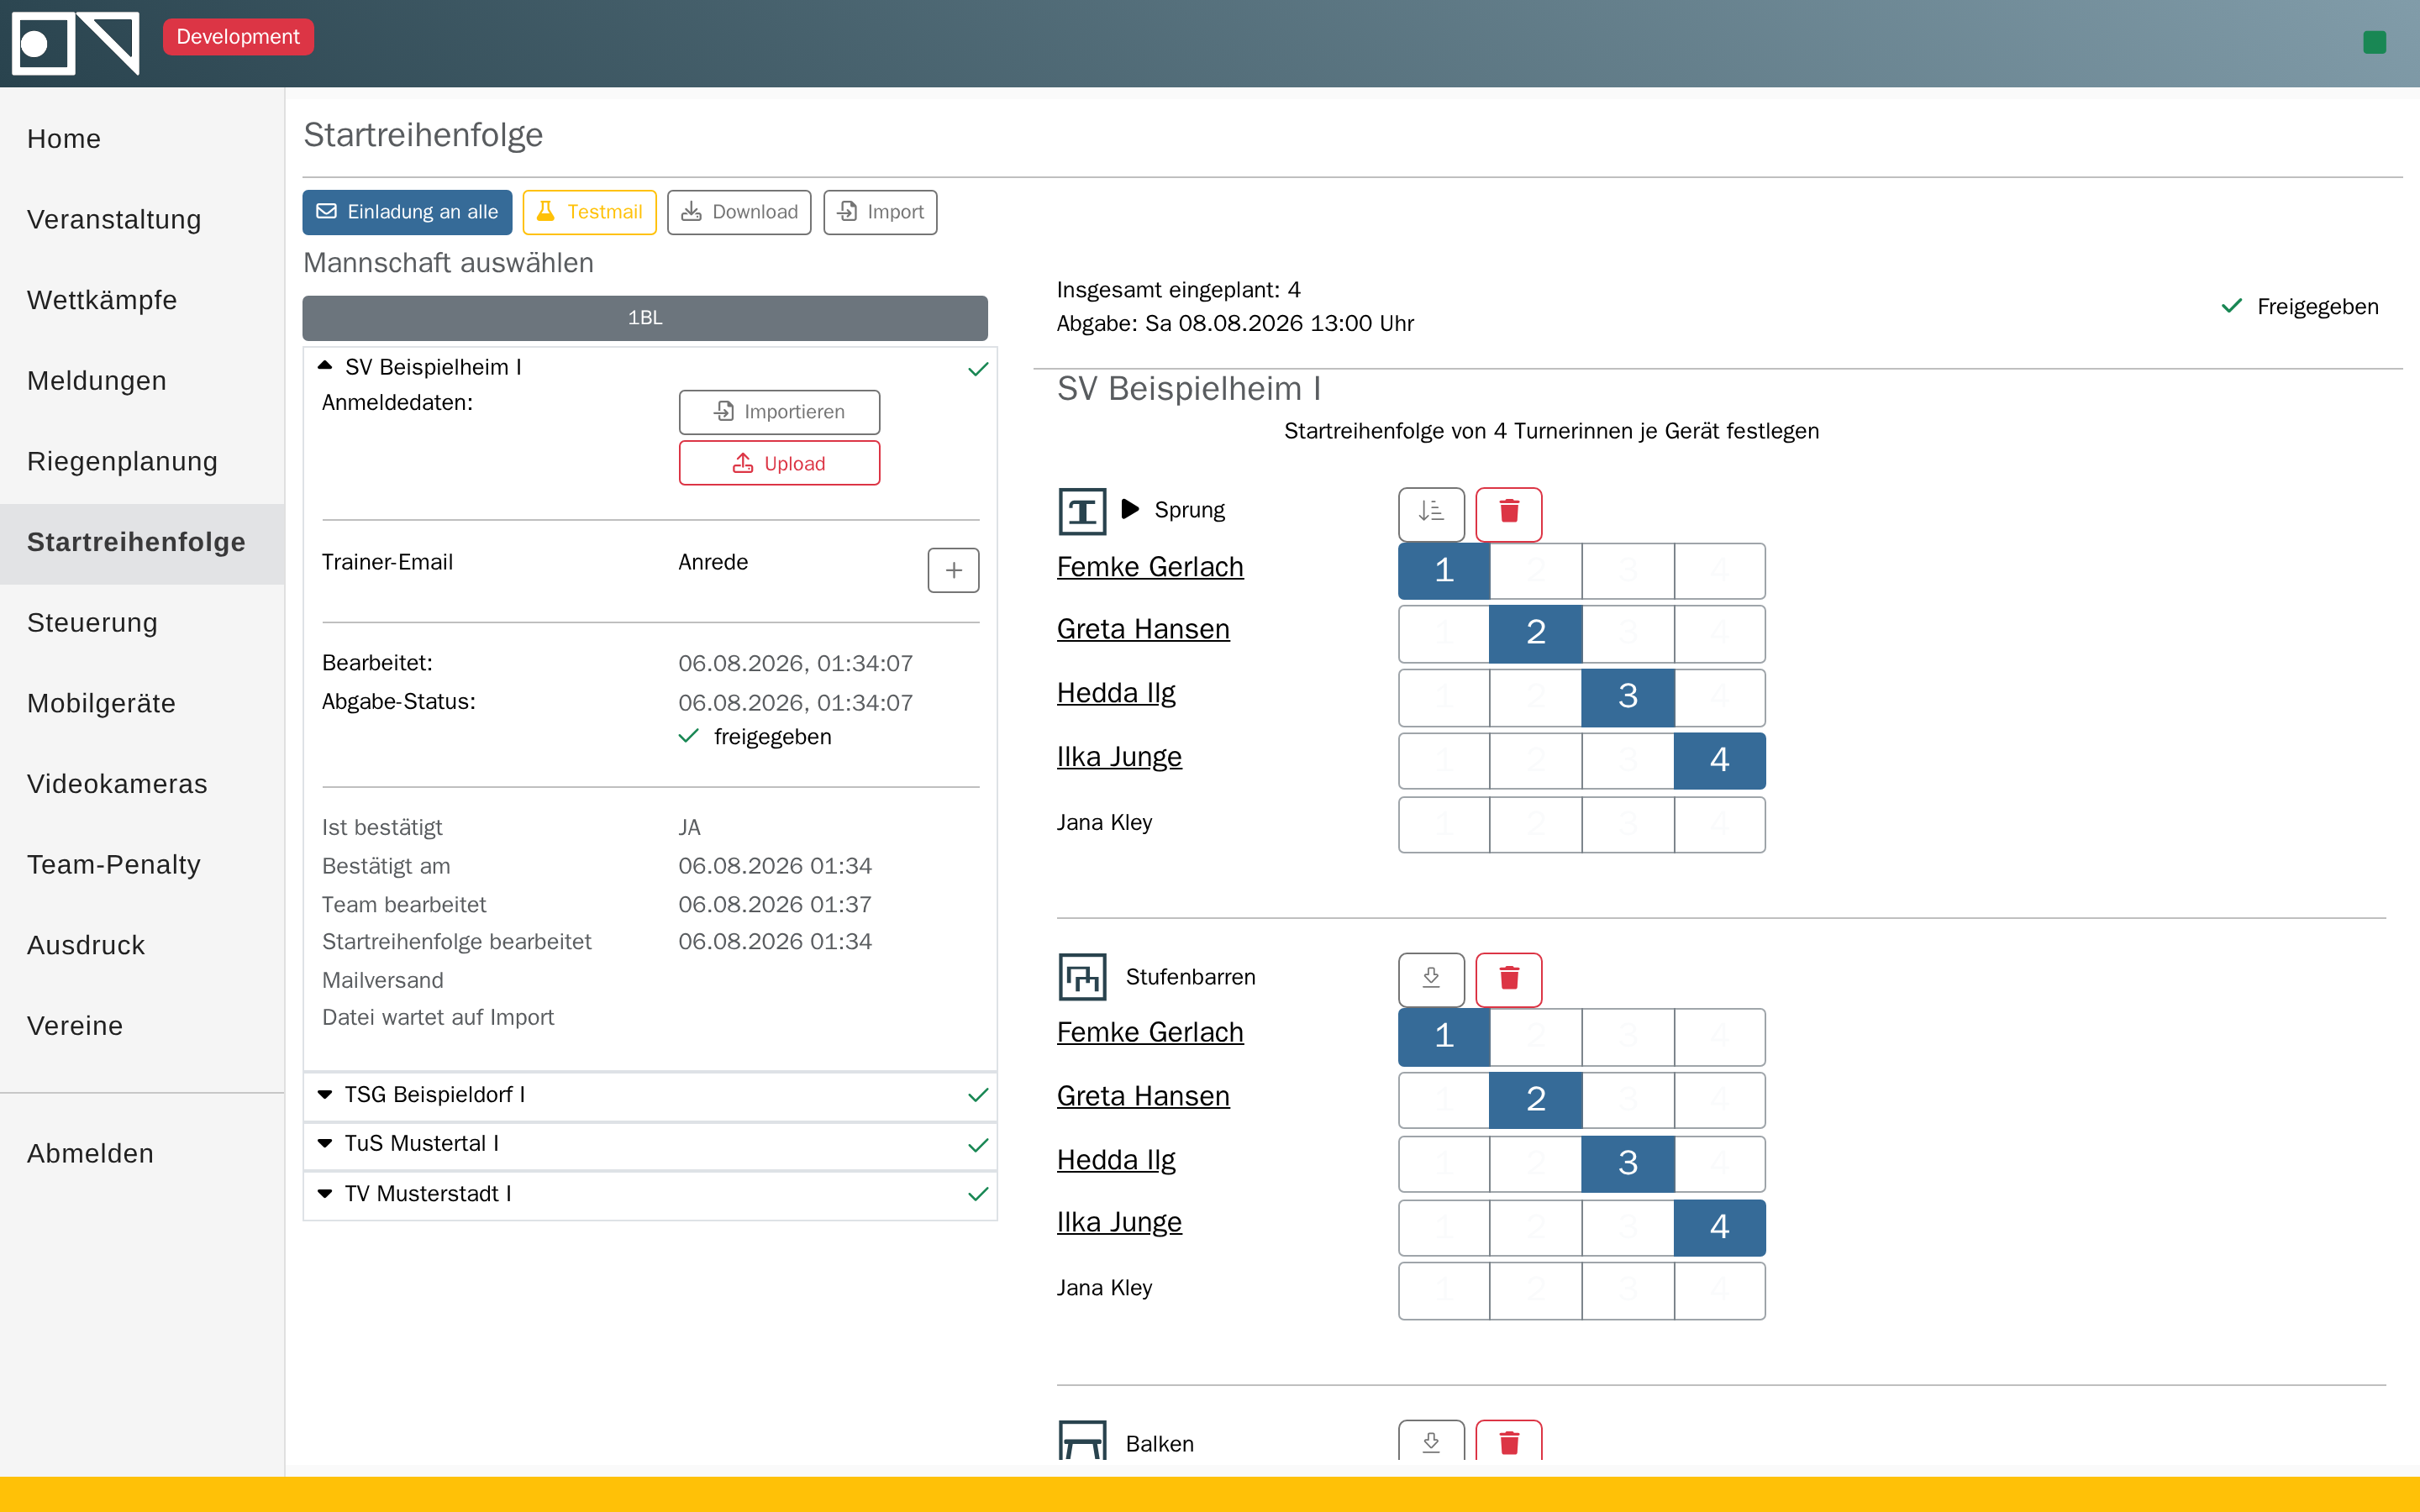
Task: Toggle position 3 for Femke Gerlach on Stufenbarren
Action: click(1628, 1036)
